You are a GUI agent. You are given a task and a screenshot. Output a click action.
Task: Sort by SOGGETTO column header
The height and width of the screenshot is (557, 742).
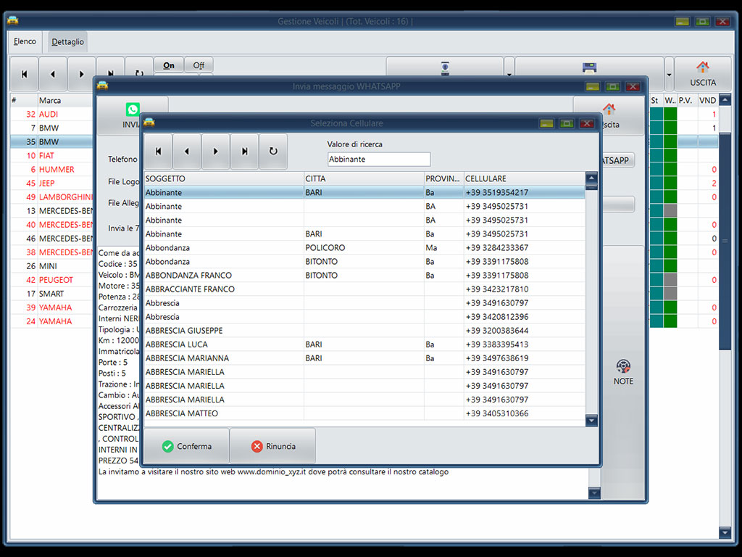pos(224,178)
